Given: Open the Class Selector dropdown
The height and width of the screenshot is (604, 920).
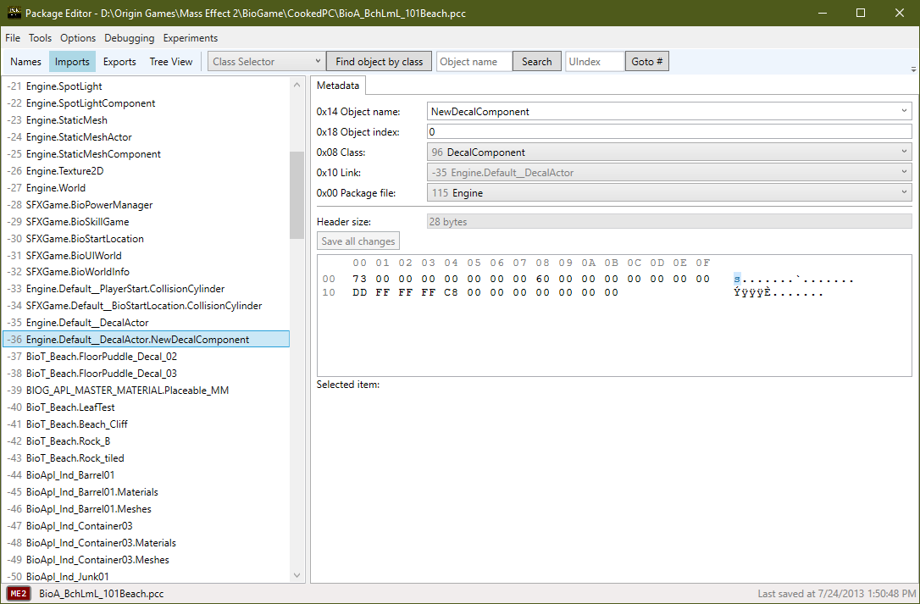Looking at the screenshot, I should 266,61.
